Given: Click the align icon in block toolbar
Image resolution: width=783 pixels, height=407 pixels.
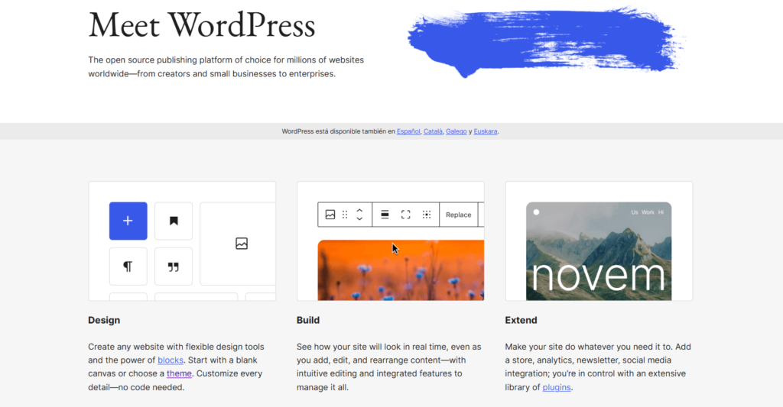Looking at the screenshot, I should click(x=385, y=215).
